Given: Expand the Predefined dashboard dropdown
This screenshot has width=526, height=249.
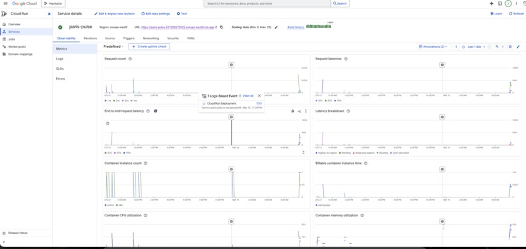Looking at the screenshot, I should [x=114, y=46].
